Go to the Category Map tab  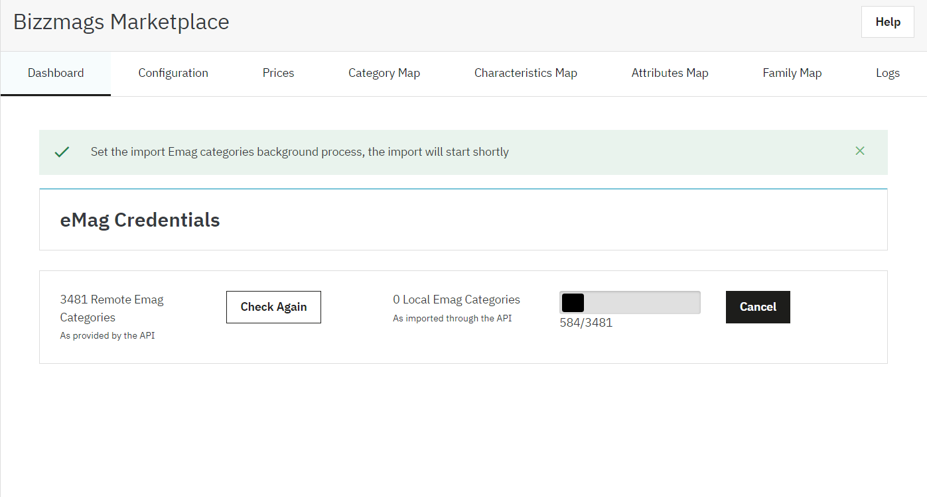(384, 74)
